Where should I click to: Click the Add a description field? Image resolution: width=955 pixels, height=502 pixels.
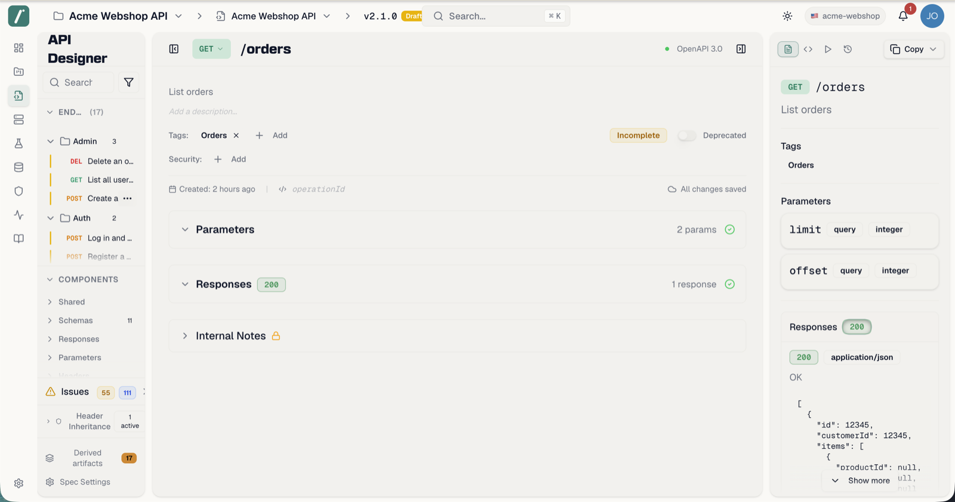click(x=203, y=112)
